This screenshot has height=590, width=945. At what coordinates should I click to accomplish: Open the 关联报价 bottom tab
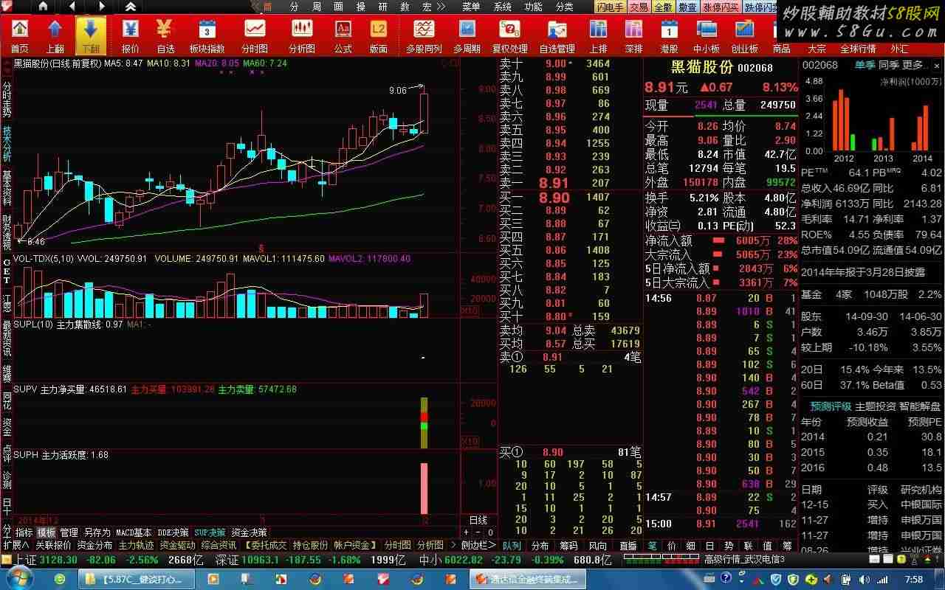(53, 545)
